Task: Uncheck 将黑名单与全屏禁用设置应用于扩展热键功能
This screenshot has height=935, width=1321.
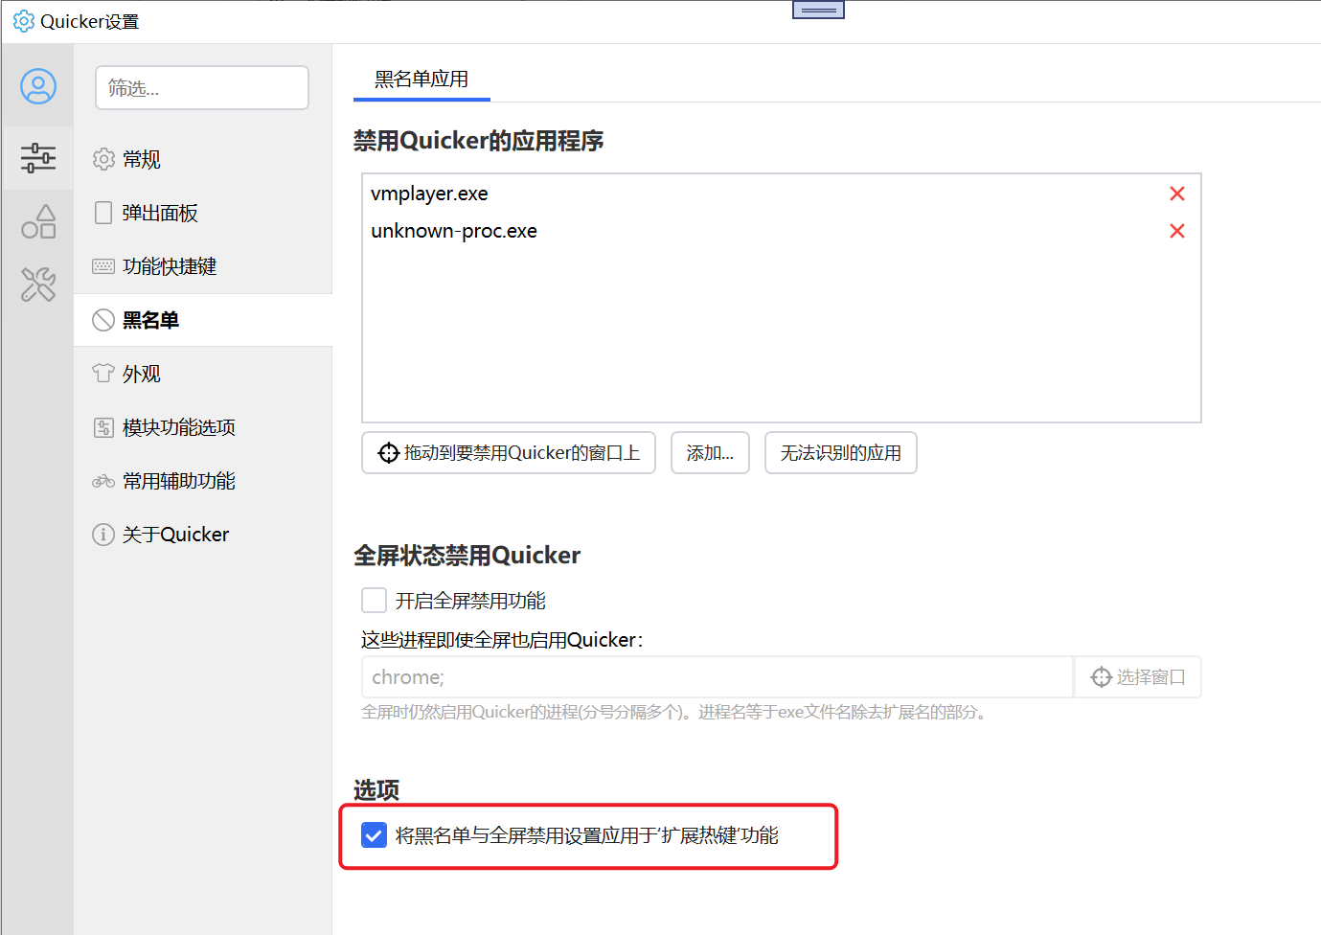Action: tap(374, 835)
